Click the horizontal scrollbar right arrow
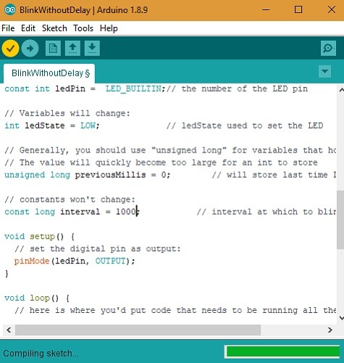This screenshot has height=363, width=344. (330, 330)
